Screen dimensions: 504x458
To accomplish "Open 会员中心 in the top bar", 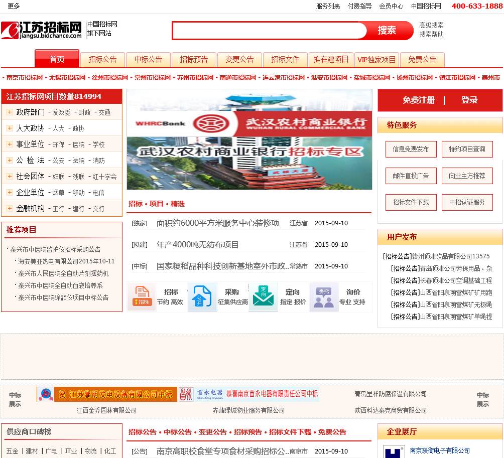I will coord(391,6).
